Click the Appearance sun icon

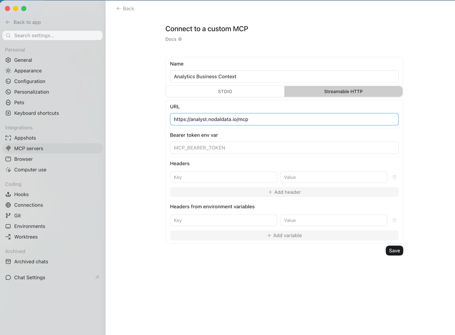(x=8, y=70)
